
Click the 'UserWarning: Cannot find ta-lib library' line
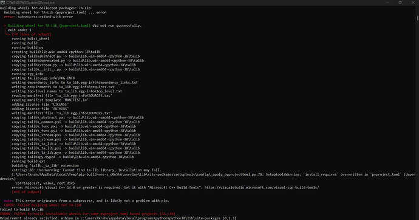click(x=87, y=170)
